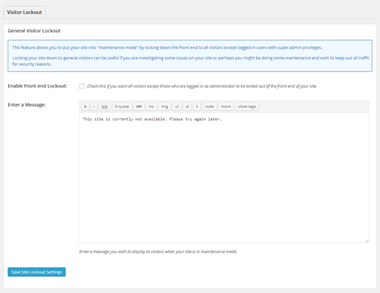Apply bold with the b button
The image size is (380, 293).
click(85, 106)
